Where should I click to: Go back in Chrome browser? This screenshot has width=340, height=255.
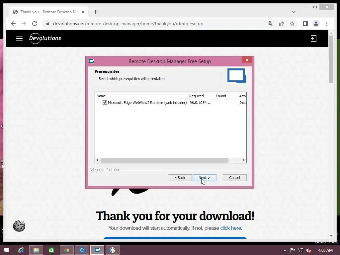[x=13, y=24]
